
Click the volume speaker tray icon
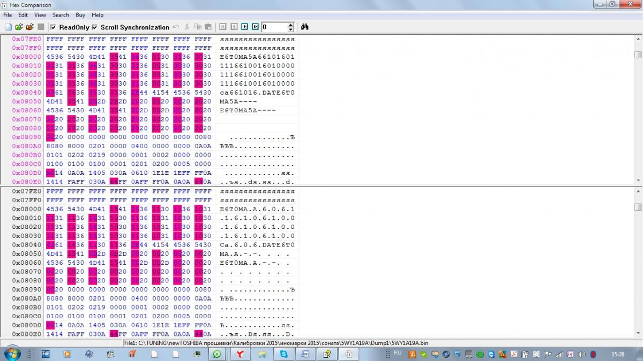coord(582,354)
